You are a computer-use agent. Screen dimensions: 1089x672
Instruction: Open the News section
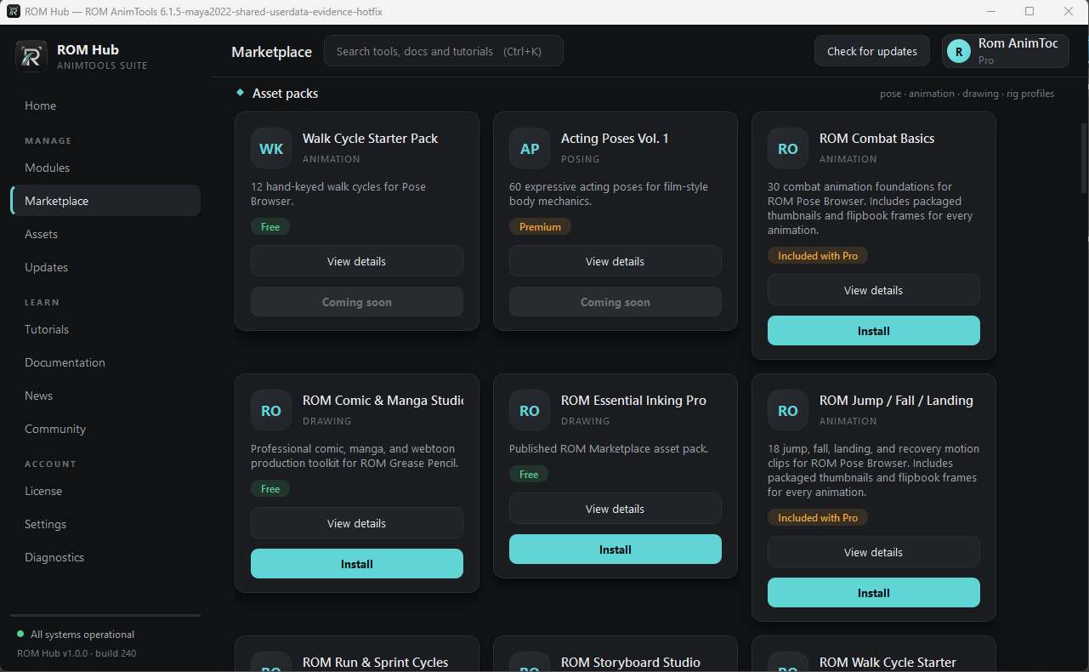tap(105, 396)
